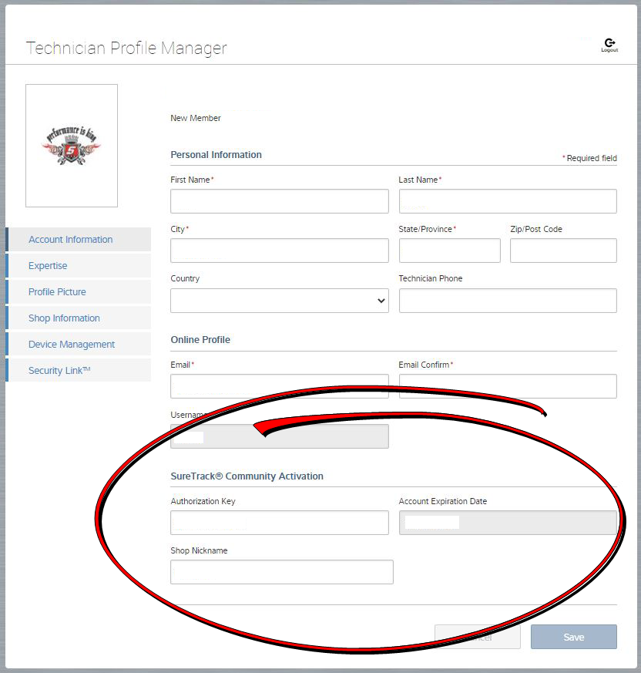Click the Email Confirm field
Viewport: 641px width, 673px height.
507,386
